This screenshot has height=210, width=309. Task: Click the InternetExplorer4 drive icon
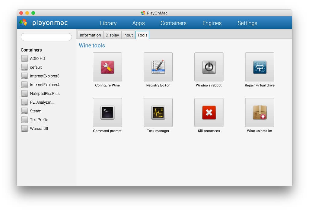[x=24, y=85]
